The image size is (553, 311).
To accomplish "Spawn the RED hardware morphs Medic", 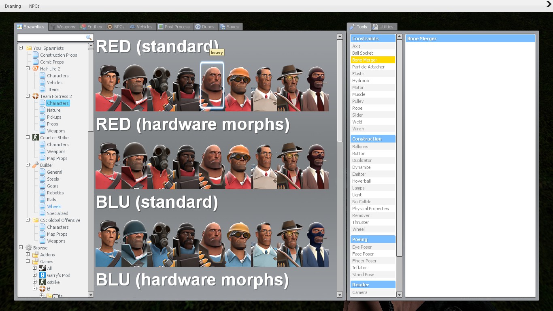I will point(264,165).
